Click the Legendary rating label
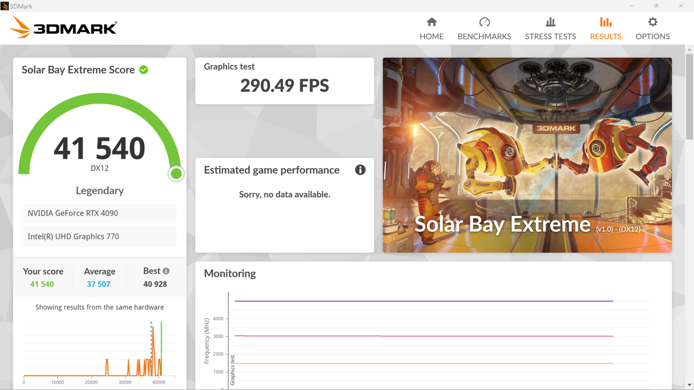This screenshot has height=390, width=694. coord(100,191)
